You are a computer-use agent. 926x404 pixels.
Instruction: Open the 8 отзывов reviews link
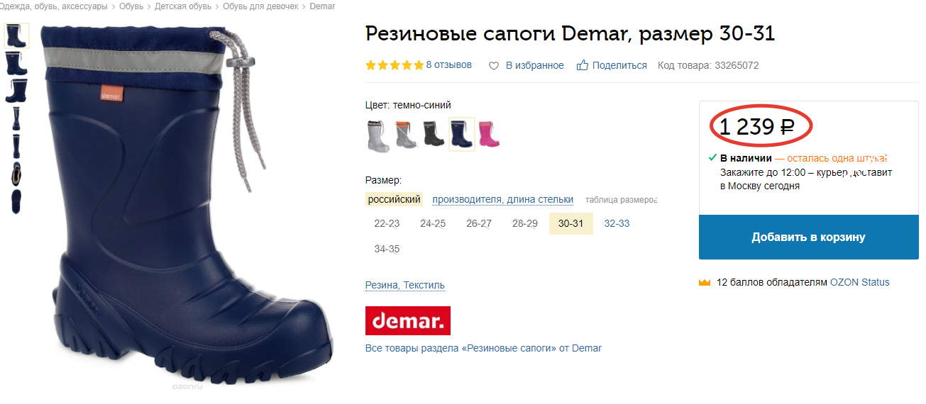(x=448, y=64)
